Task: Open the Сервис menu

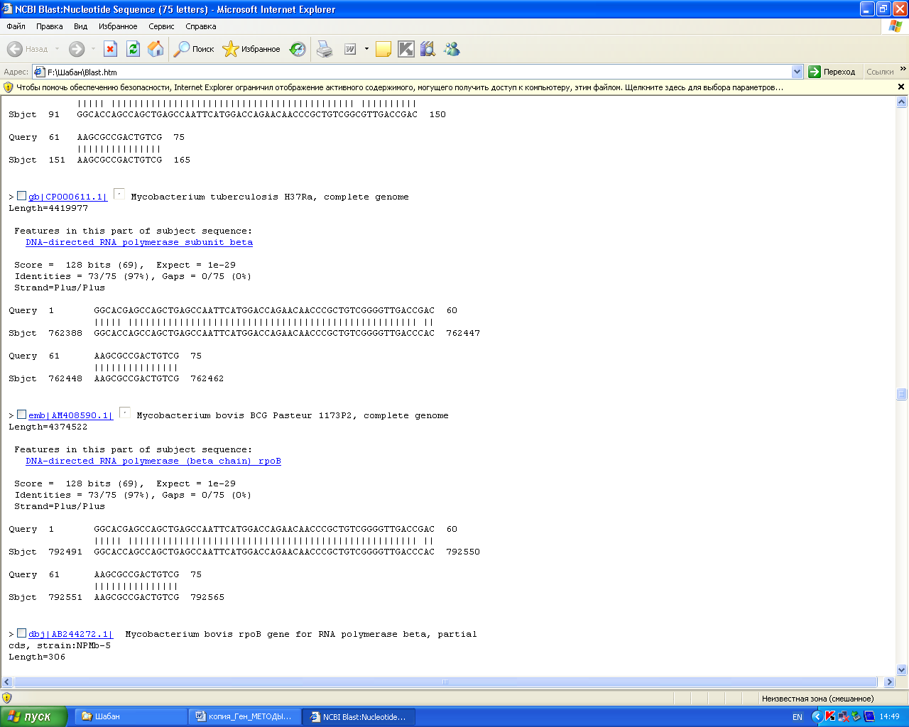Action: coord(161,26)
